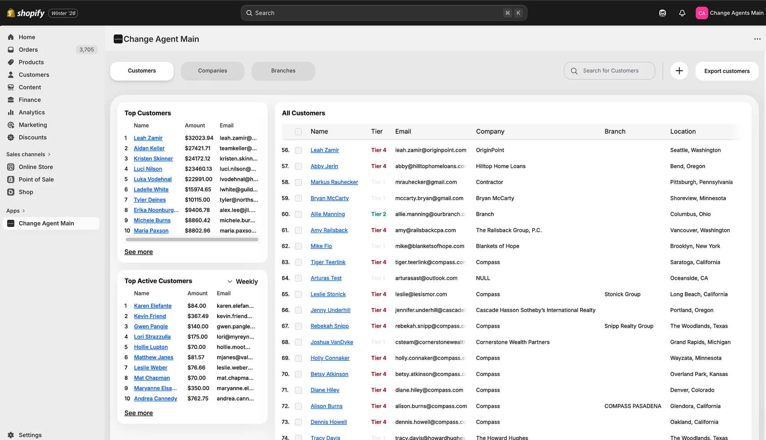Toggle the select-all checkbox in table header
766x440 pixels.
[298, 132]
